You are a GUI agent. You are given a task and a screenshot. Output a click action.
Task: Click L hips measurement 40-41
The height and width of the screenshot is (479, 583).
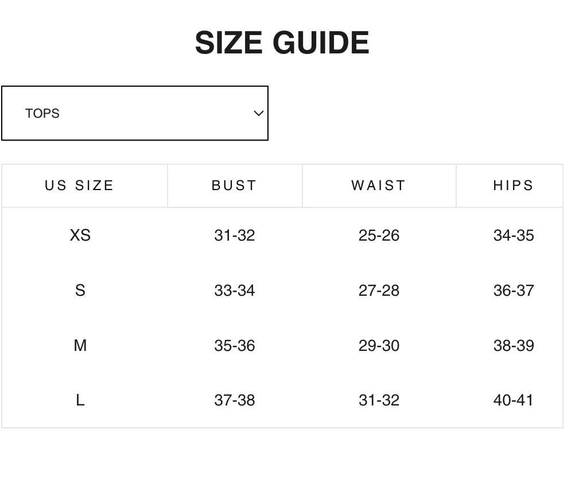pyautogui.click(x=514, y=400)
